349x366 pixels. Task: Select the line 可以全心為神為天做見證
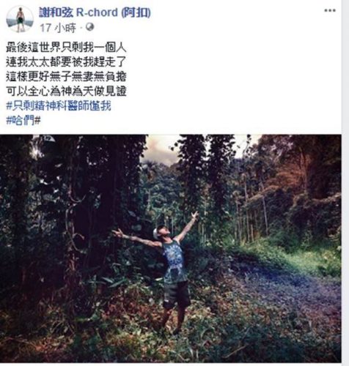point(66,91)
